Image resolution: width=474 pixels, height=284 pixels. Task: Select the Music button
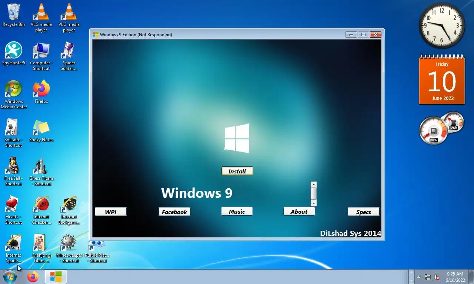coord(237,211)
